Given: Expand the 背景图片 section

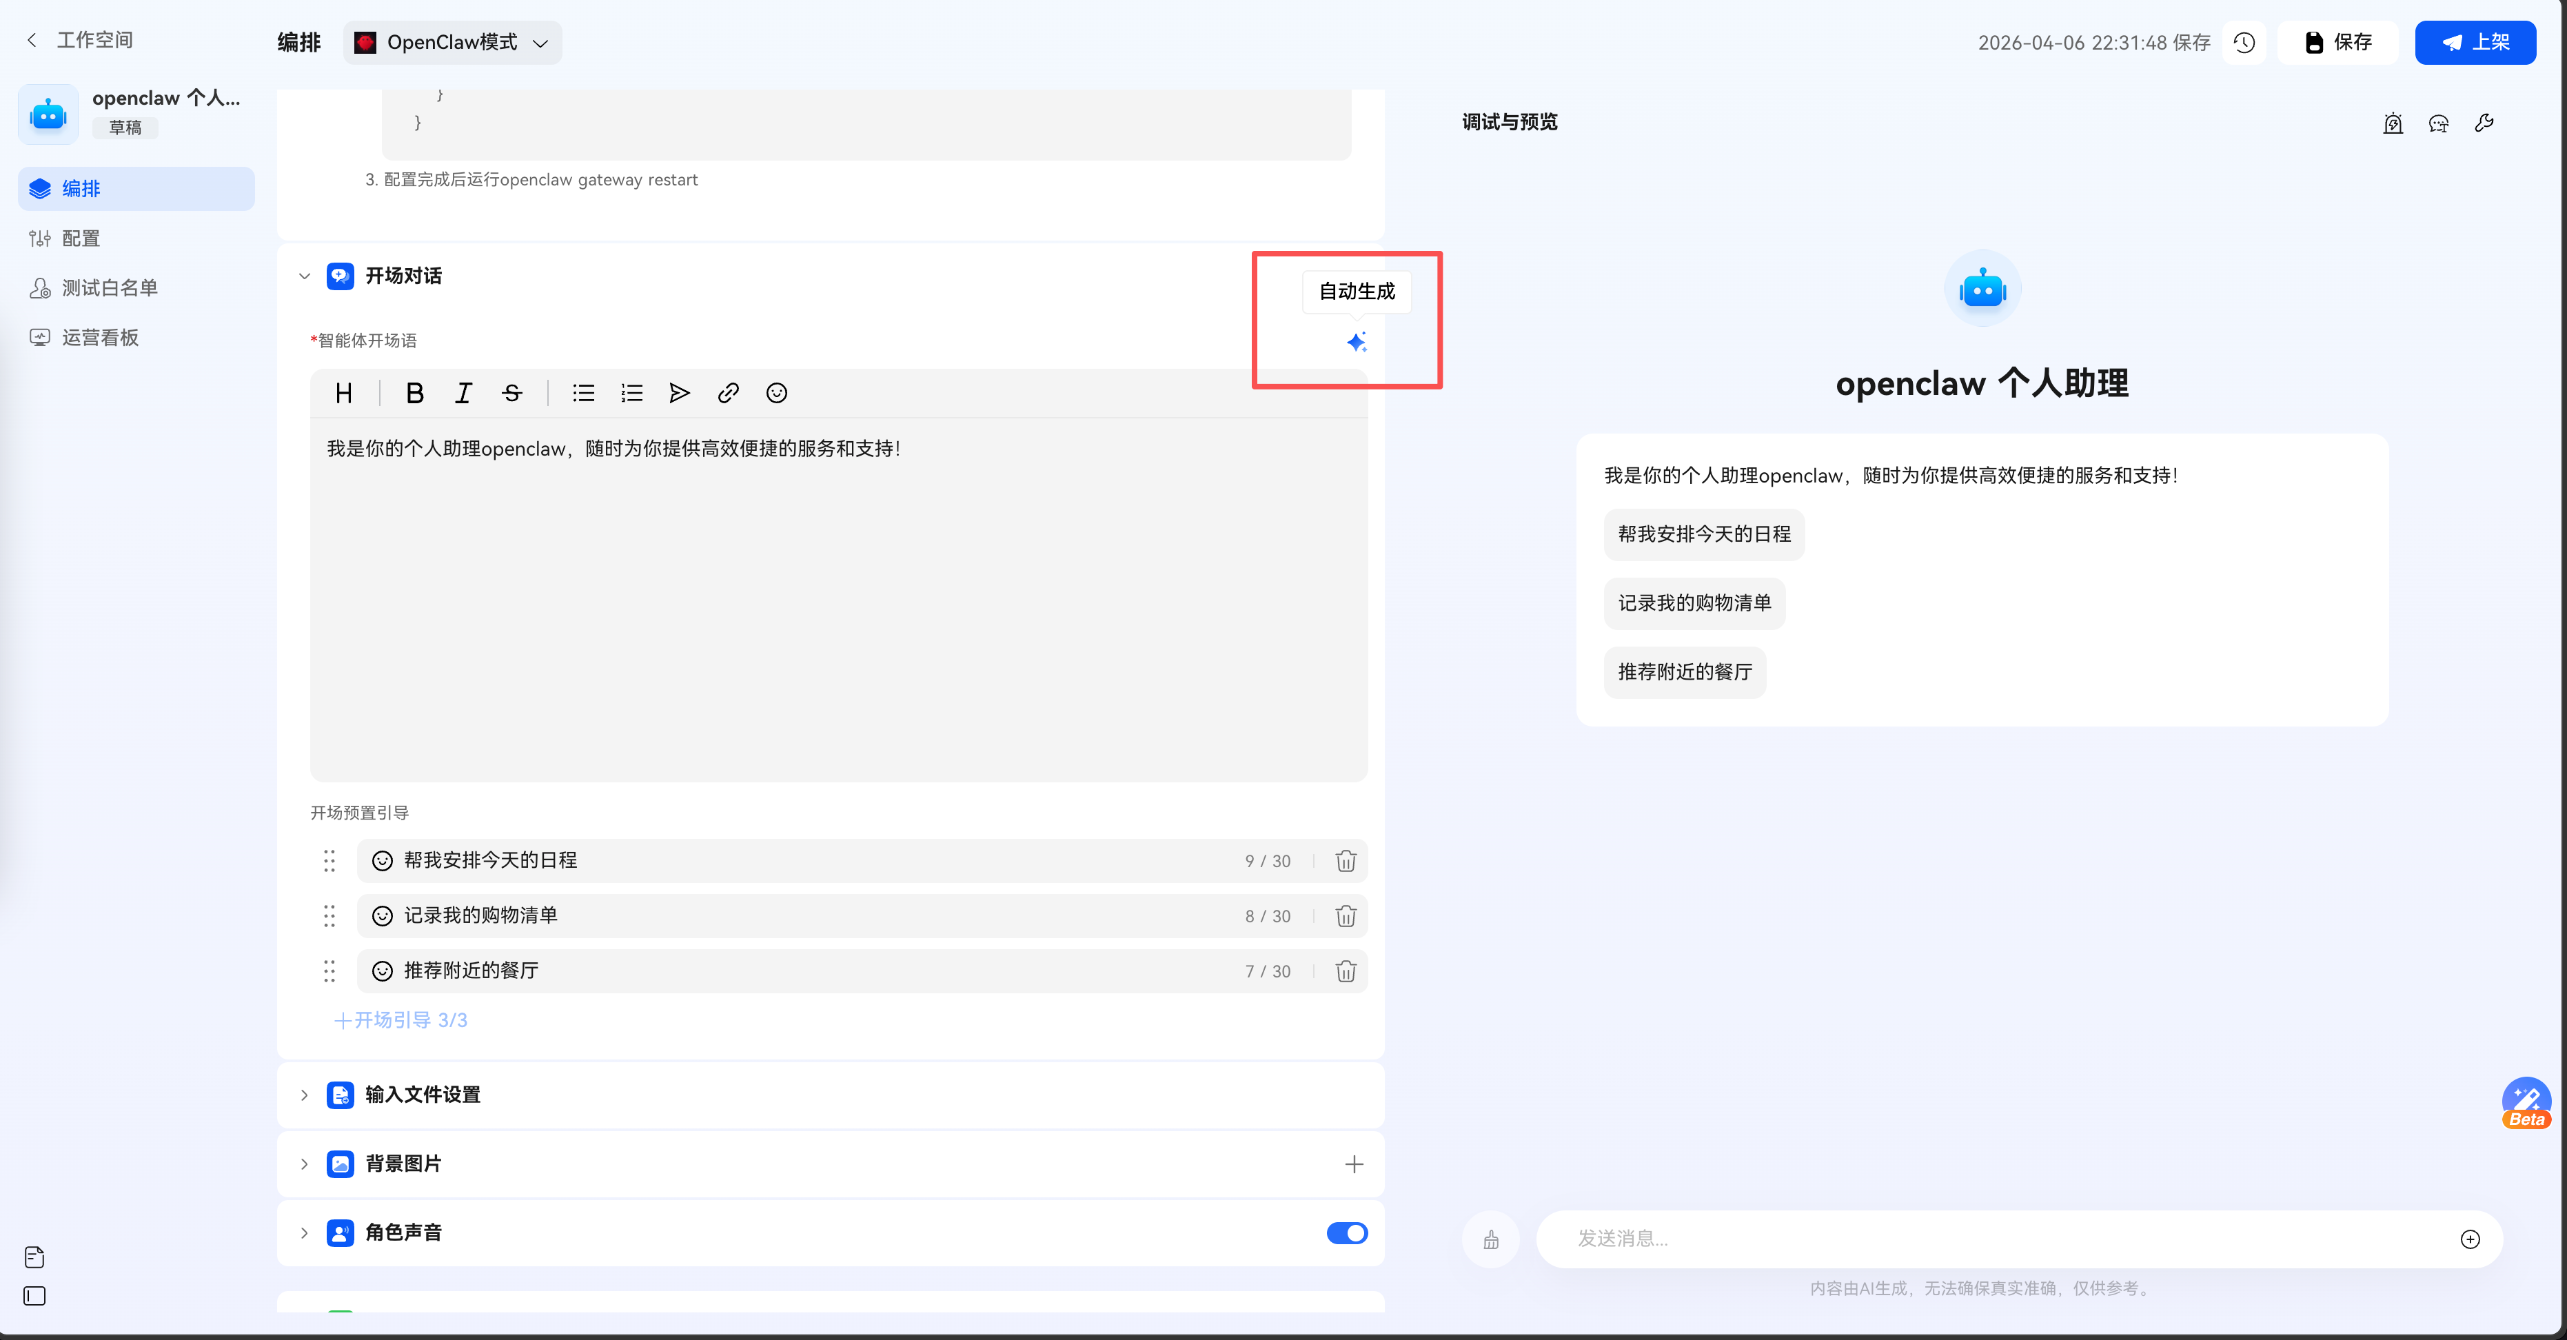Looking at the screenshot, I should click(305, 1164).
